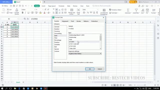The height and width of the screenshot is (90, 160).
Task: Open the Formulas ribbon tab
Action: point(61,6)
